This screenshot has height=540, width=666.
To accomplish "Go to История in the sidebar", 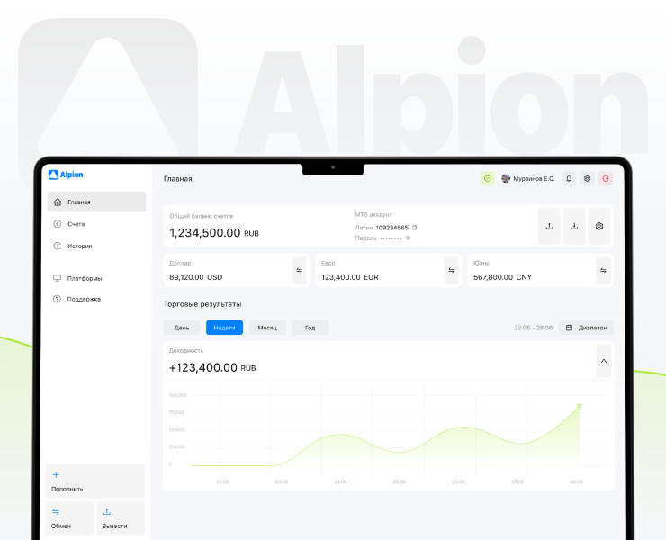I will (79, 246).
